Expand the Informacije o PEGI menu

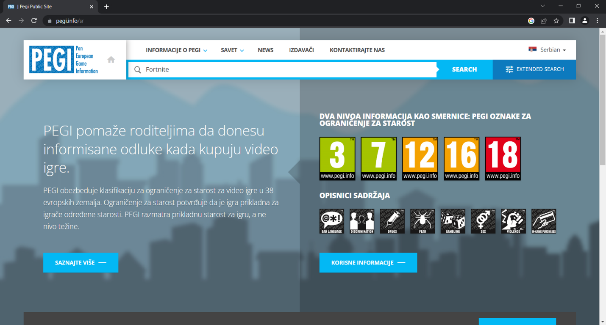176,50
